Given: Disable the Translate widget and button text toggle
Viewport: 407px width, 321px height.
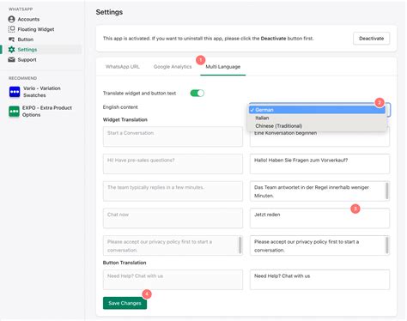Looking at the screenshot, I should [x=197, y=93].
